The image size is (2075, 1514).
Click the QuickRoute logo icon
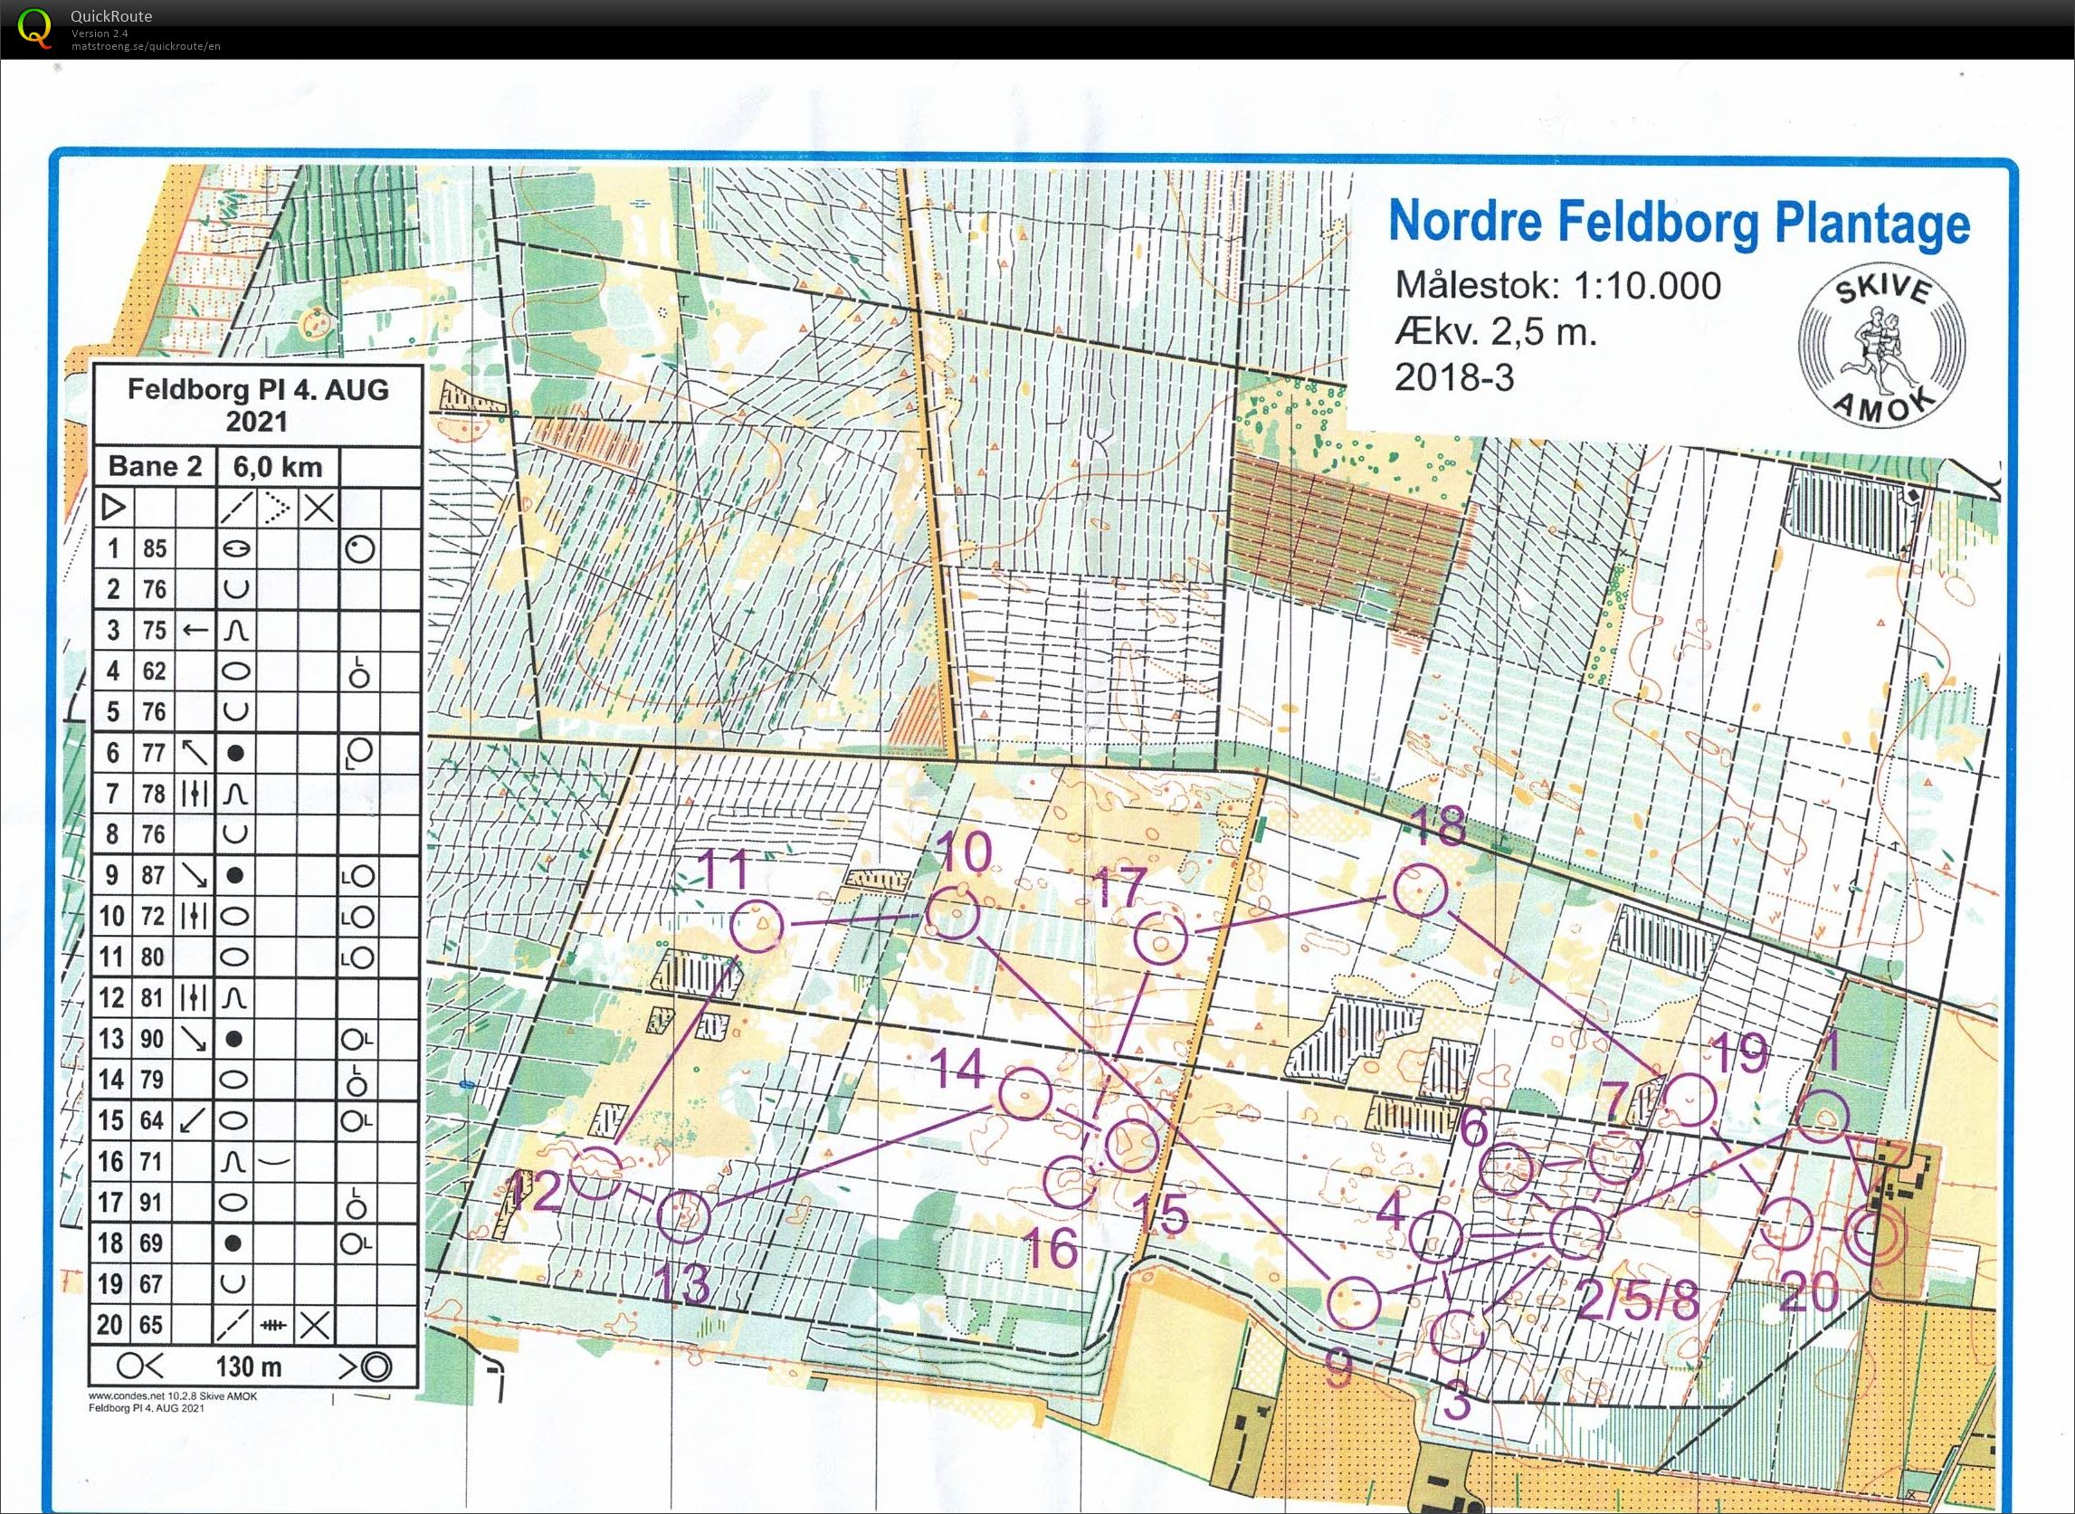pos(33,27)
